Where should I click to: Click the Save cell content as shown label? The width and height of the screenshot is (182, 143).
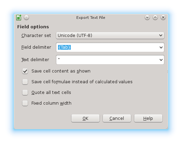click(x=61, y=71)
